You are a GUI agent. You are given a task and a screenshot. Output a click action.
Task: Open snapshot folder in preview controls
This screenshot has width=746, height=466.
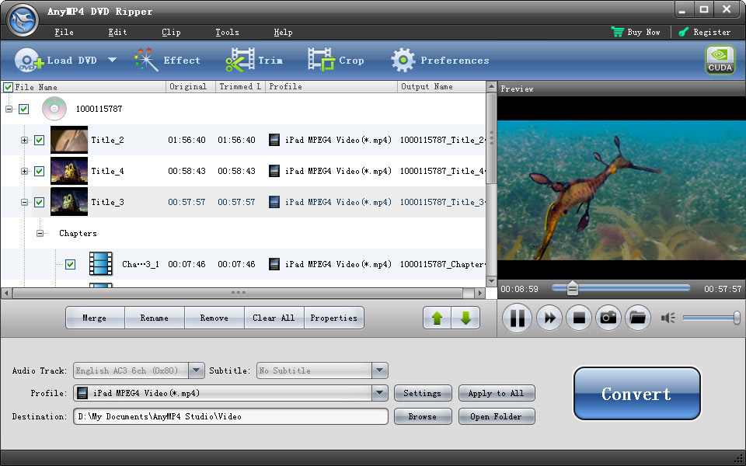coord(638,318)
